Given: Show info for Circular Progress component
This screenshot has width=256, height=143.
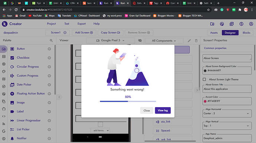Looking at the screenshot, I should click(49, 67).
